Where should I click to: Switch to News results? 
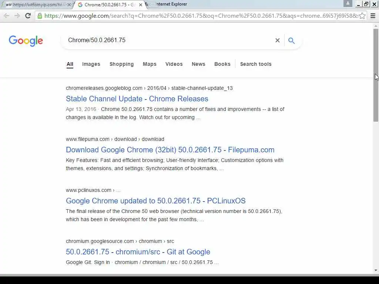pos(198,64)
